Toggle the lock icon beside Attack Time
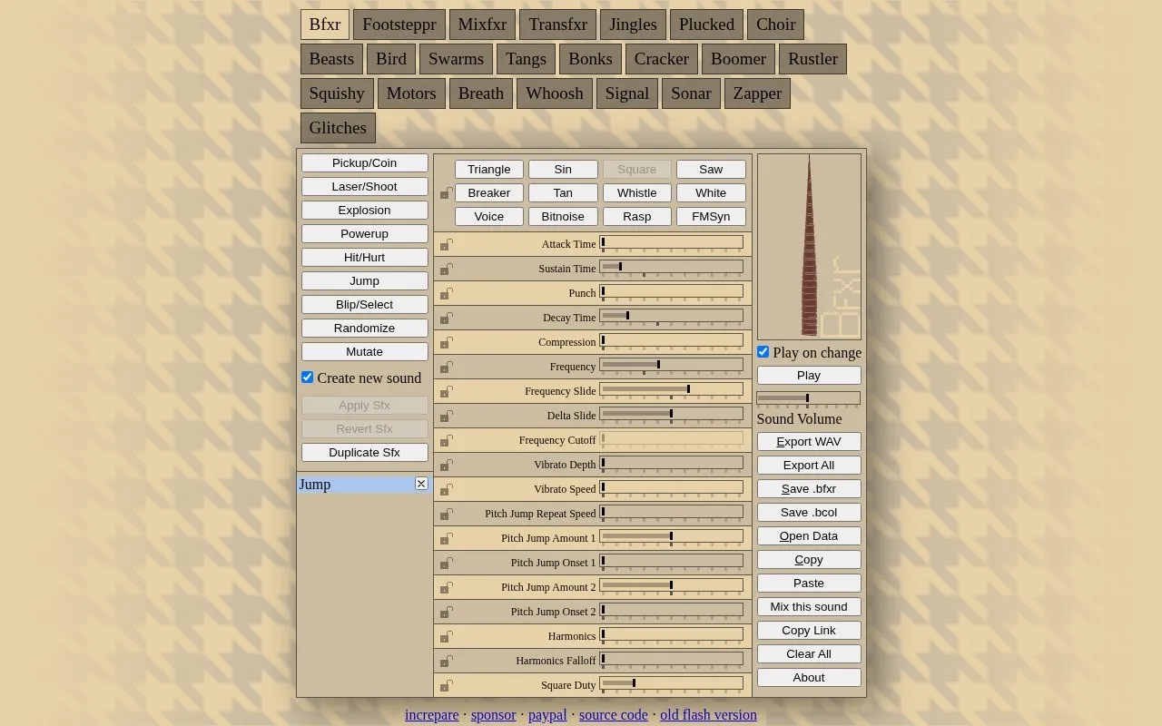This screenshot has height=726, width=1162. pyautogui.click(x=447, y=245)
